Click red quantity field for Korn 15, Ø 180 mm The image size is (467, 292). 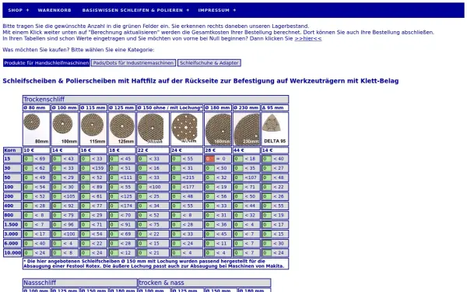pos(210,159)
